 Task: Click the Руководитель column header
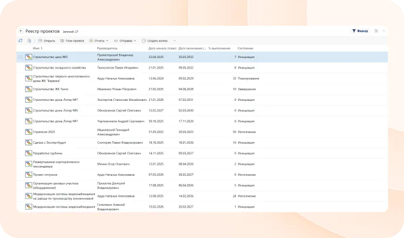(107, 48)
